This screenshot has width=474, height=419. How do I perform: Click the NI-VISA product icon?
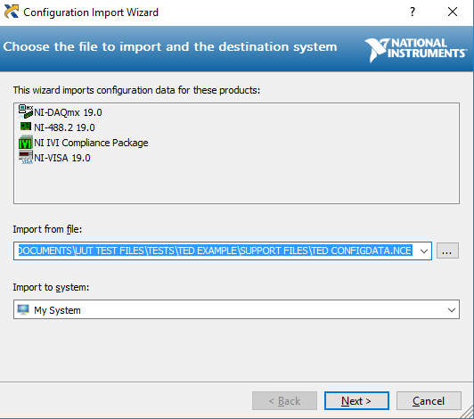click(x=26, y=157)
